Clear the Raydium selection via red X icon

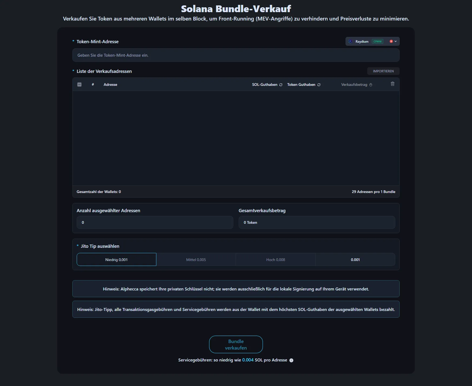click(391, 41)
